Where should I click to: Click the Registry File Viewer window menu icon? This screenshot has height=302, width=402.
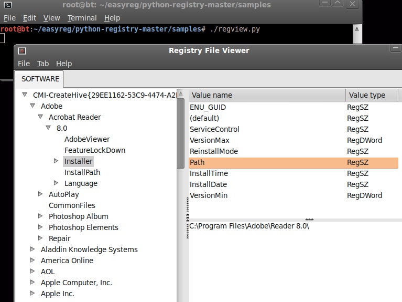(21, 51)
